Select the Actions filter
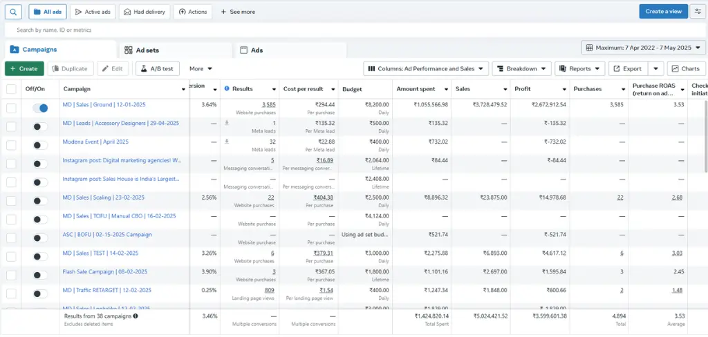The height and width of the screenshot is (337, 708). (x=193, y=12)
